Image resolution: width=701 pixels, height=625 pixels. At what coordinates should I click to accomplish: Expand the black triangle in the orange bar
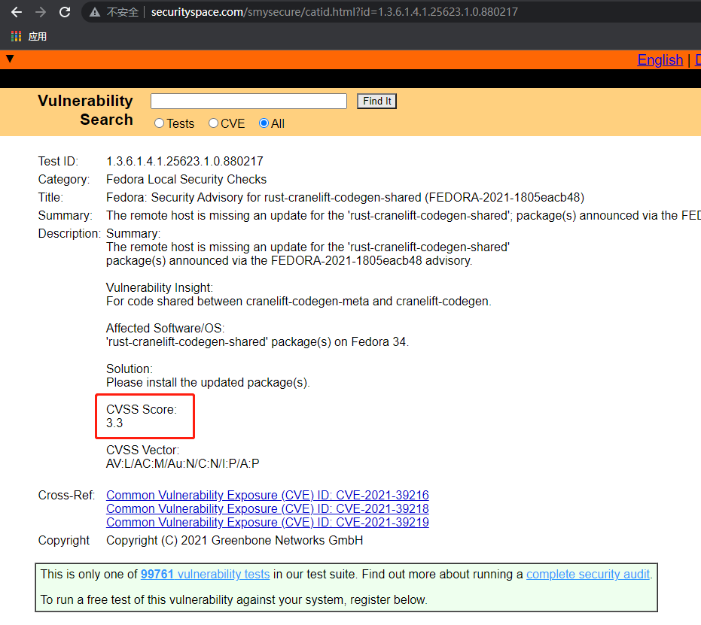10,59
